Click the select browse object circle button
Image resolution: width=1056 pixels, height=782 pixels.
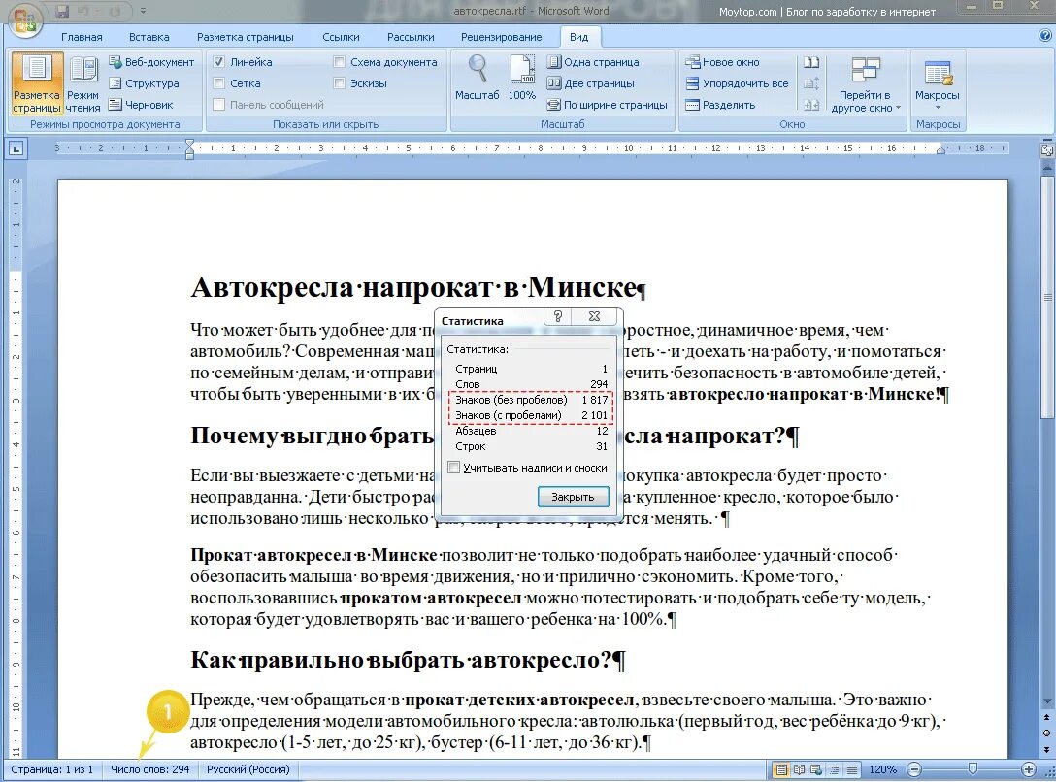[x=1047, y=733]
